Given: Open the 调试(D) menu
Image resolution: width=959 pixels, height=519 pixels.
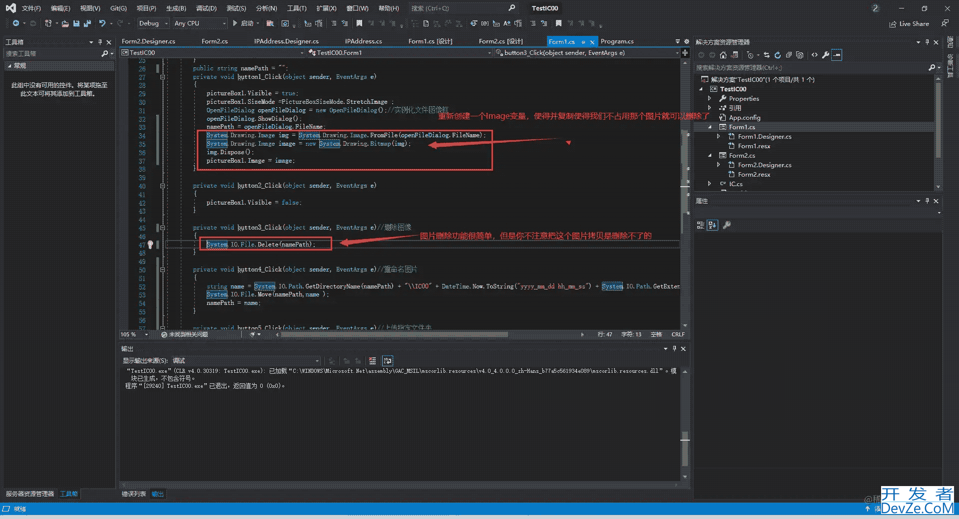Looking at the screenshot, I should click(x=206, y=8).
